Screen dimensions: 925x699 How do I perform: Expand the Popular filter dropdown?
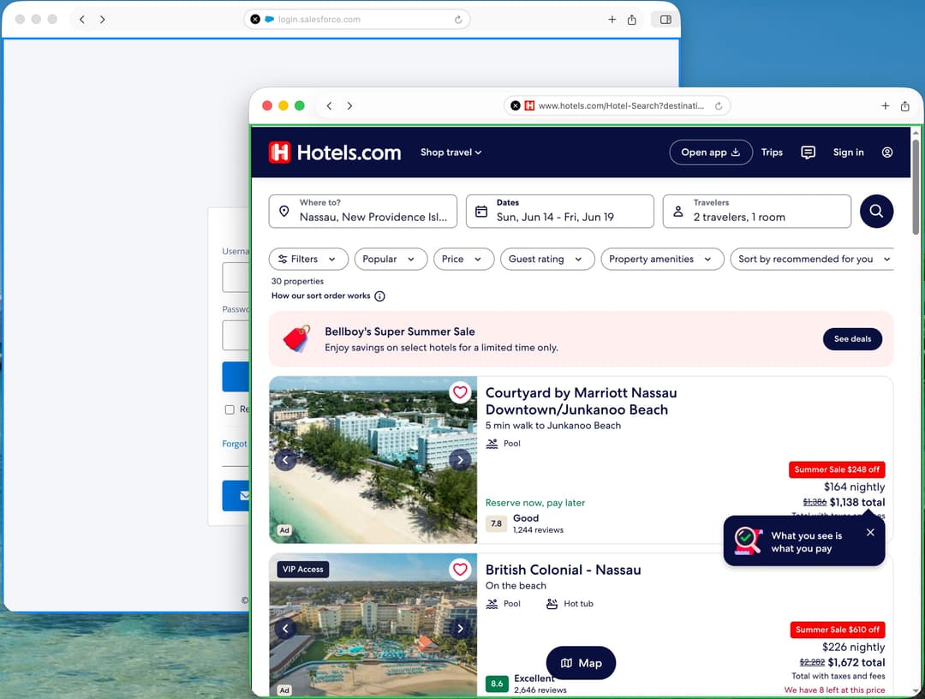tap(391, 259)
